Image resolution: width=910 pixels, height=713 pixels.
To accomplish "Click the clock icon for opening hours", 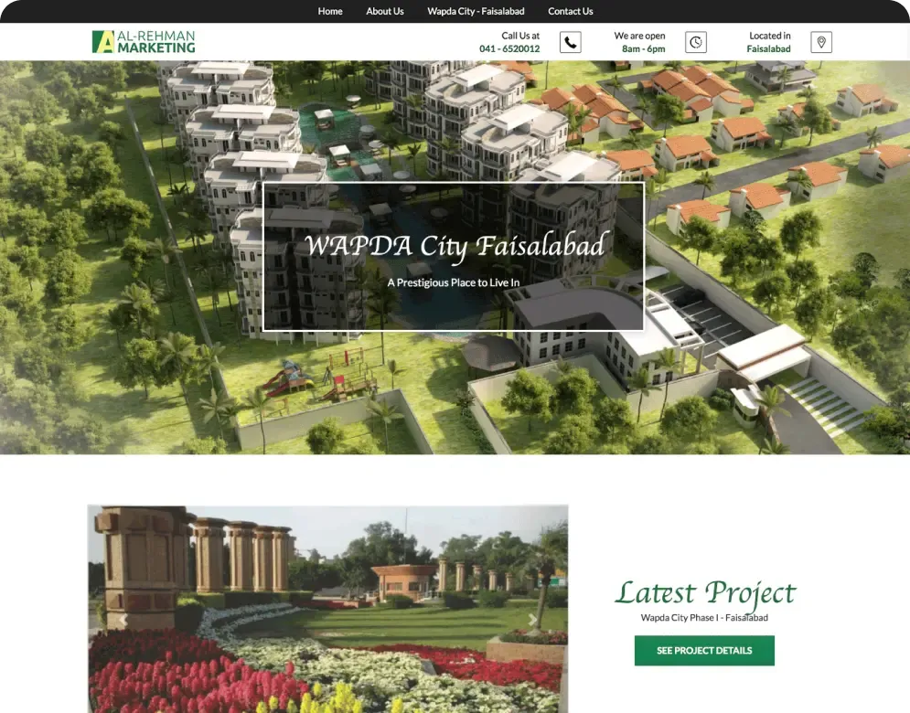I will click(696, 42).
